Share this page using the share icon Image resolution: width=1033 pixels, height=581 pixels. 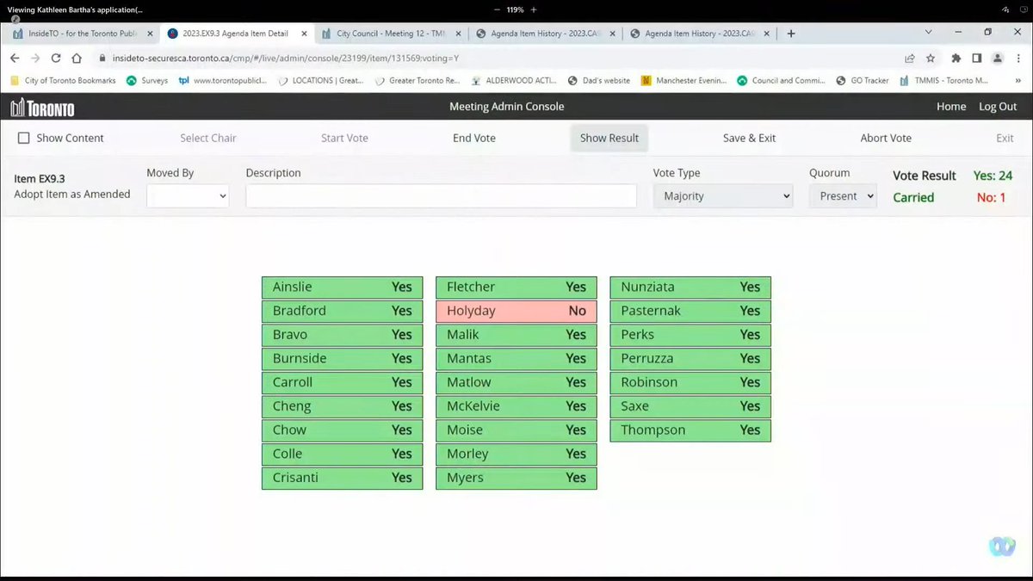pos(910,59)
